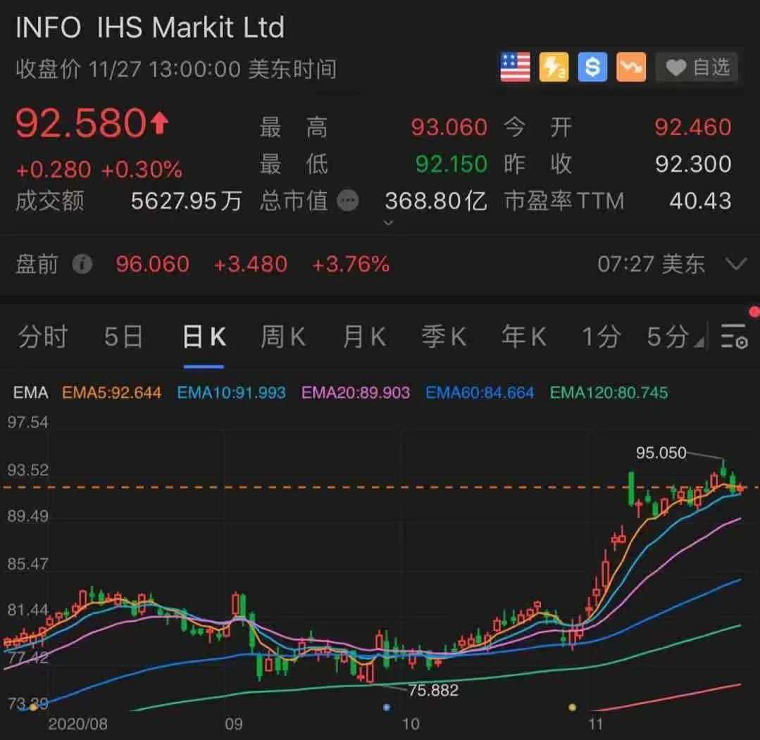760x740 pixels.
Task: Click the 75.882 low price marker
Action: click(433, 690)
